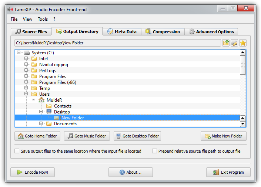Open the File menu

[x=14, y=19]
